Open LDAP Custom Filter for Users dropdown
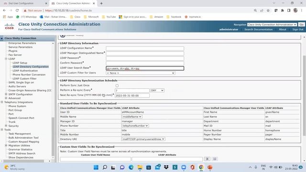This screenshot has height=172, width=306. (x=140, y=73)
